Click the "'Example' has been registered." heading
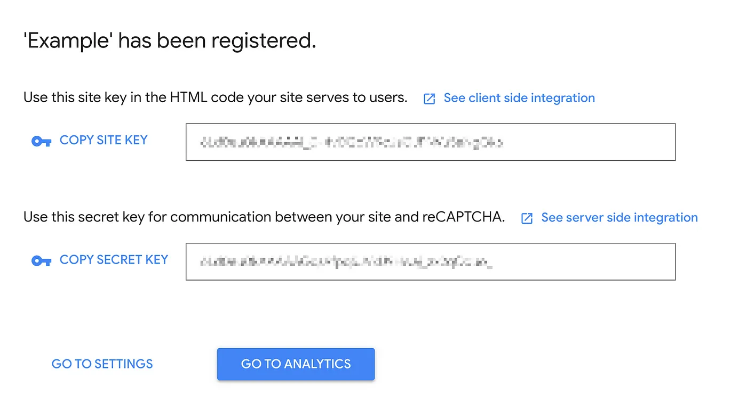Viewport: 747px width, 410px height. (170, 41)
